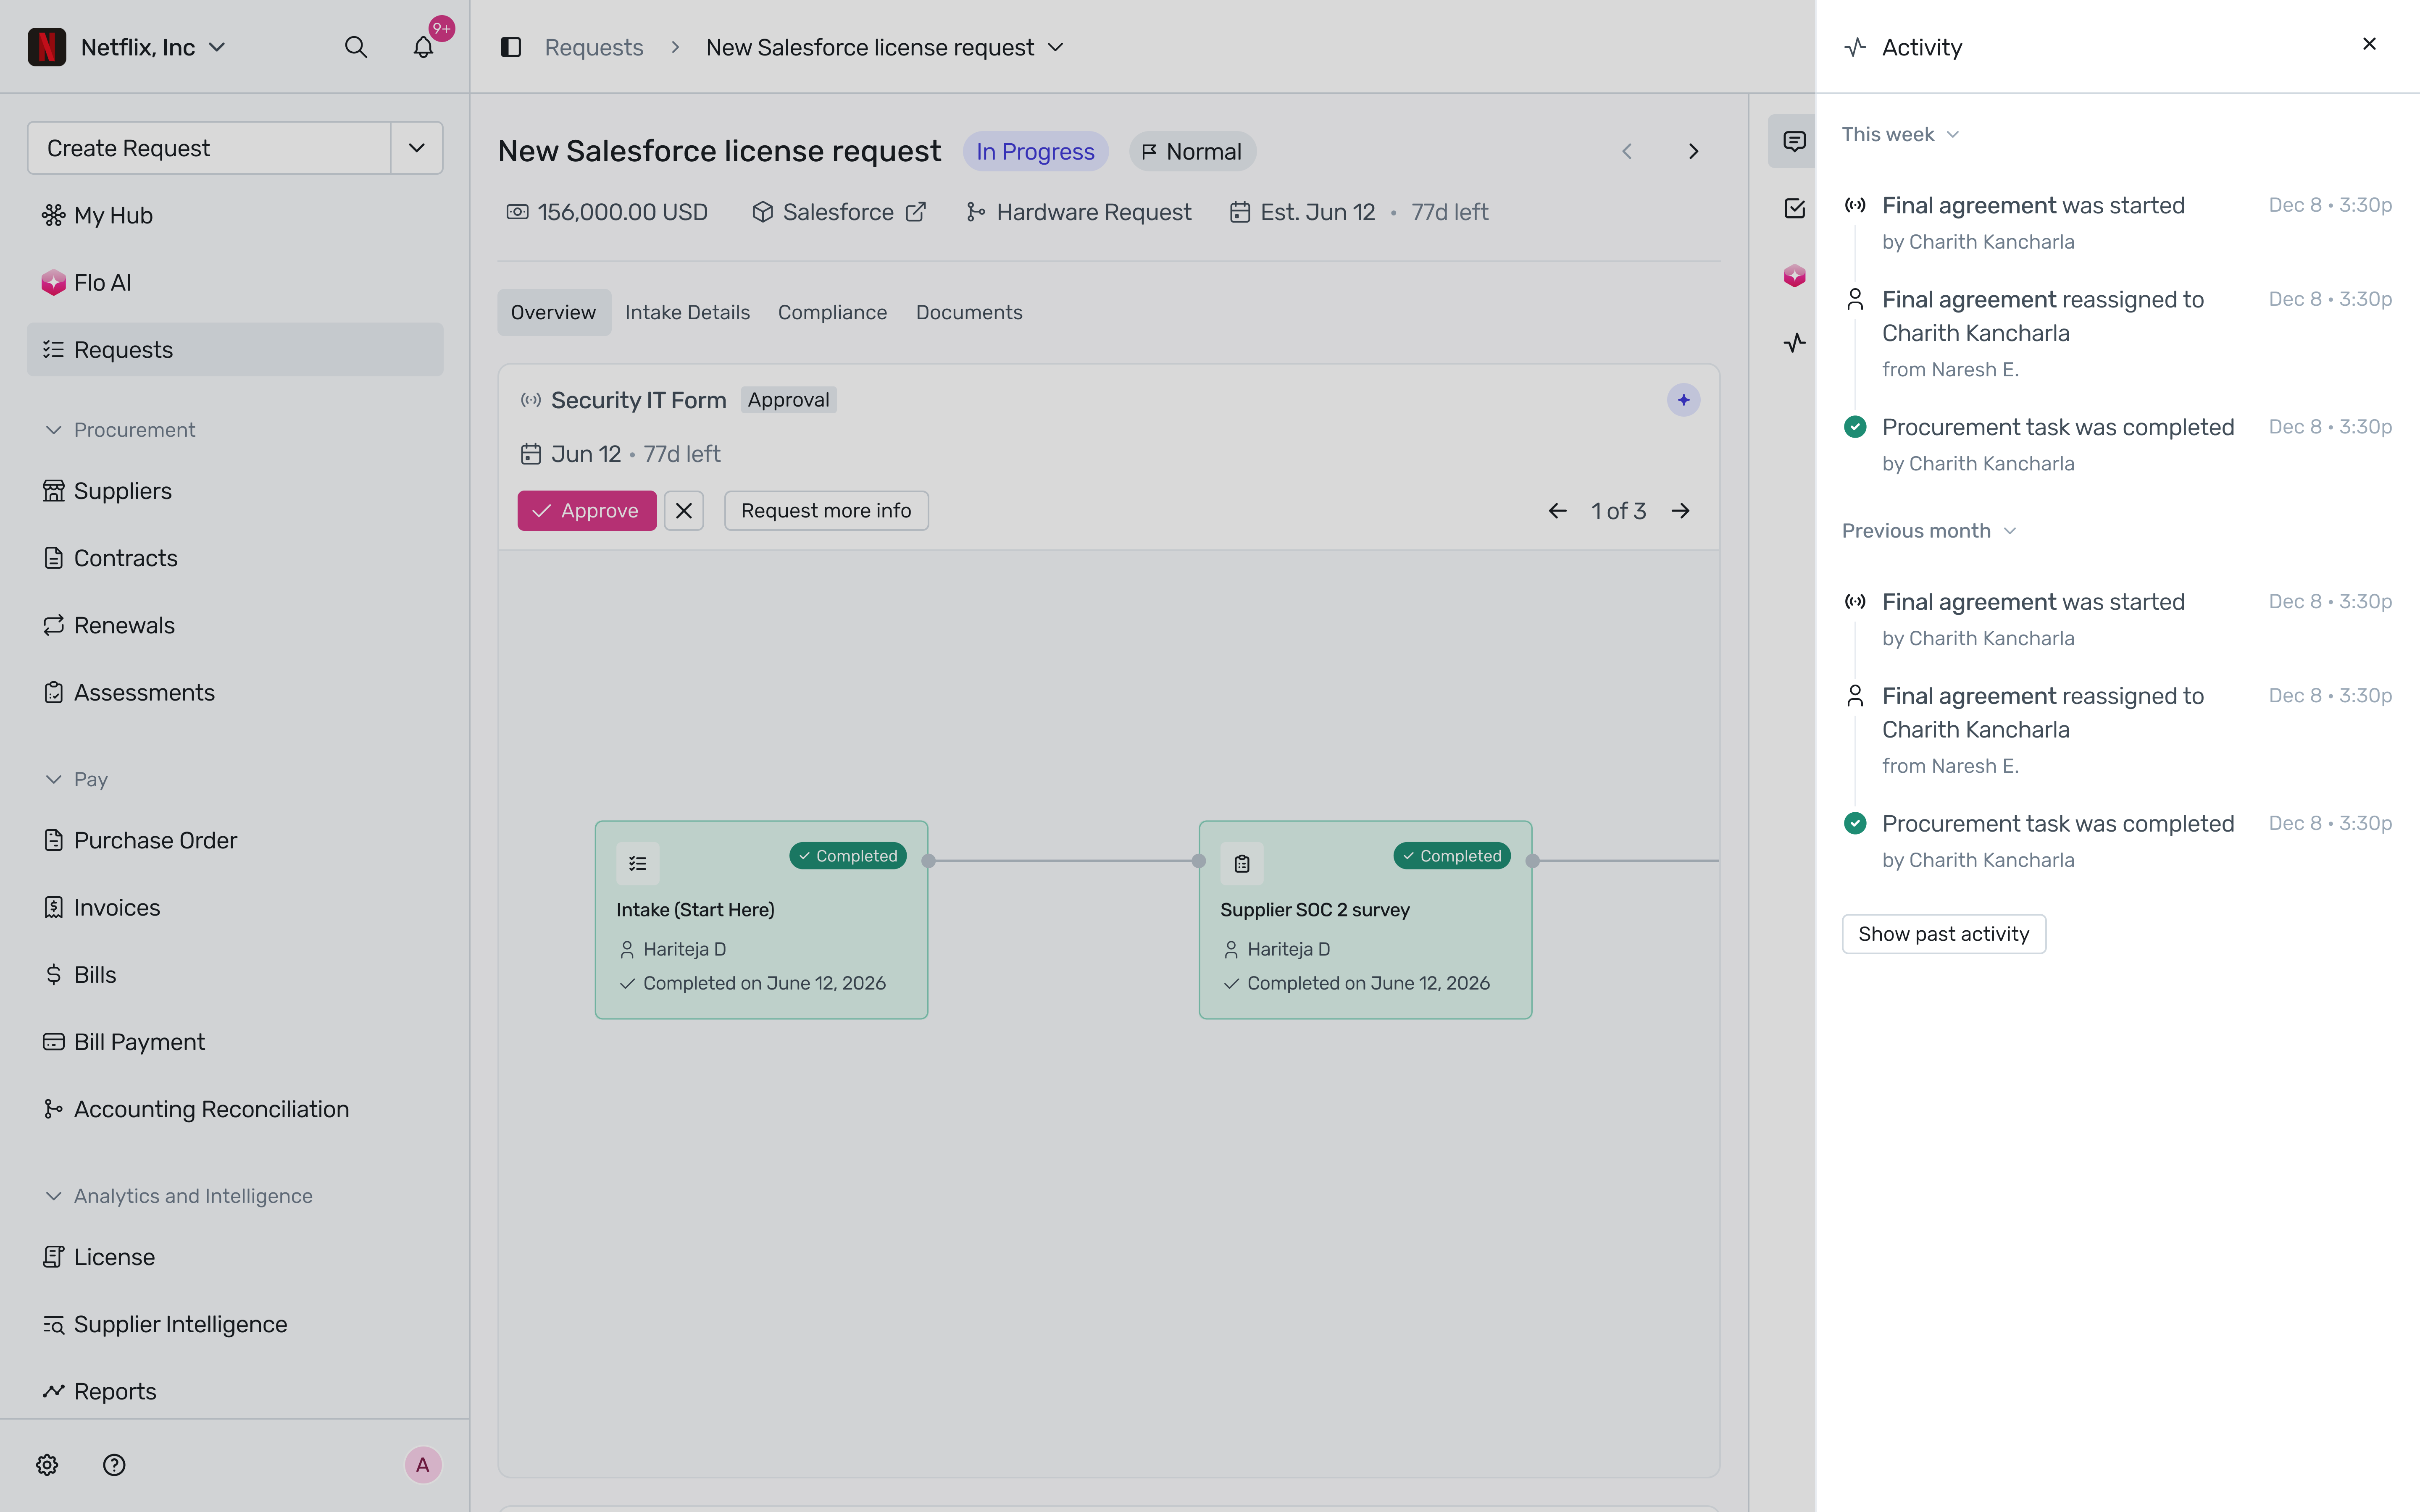2420x1512 pixels.
Task: Click the Intake card checklist icon
Action: pos(638,864)
